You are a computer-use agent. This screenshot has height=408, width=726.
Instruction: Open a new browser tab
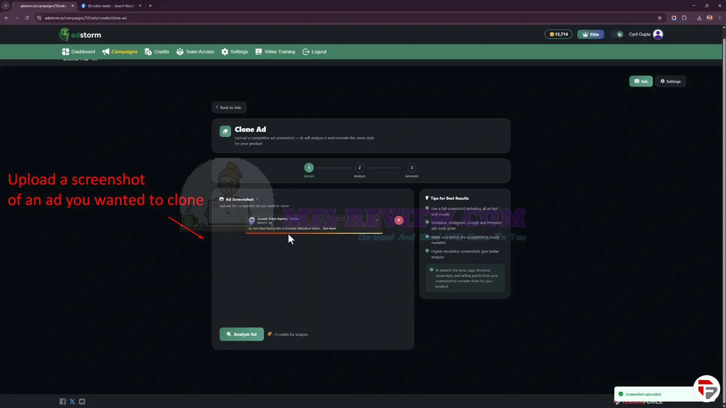(150, 6)
